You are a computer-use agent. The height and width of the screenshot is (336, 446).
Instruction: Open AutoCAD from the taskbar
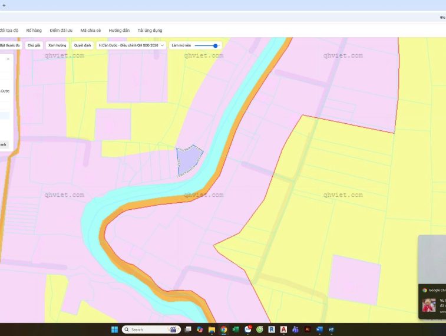coord(283,330)
